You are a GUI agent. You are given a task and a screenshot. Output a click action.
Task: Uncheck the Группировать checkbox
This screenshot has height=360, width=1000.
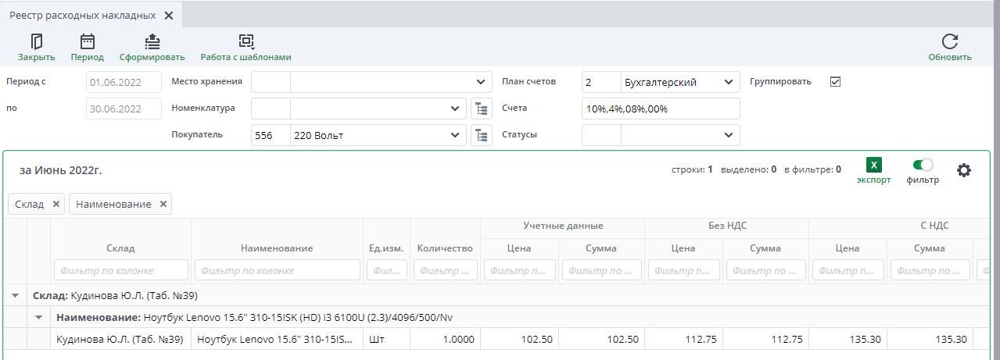[x=835, y=82]
